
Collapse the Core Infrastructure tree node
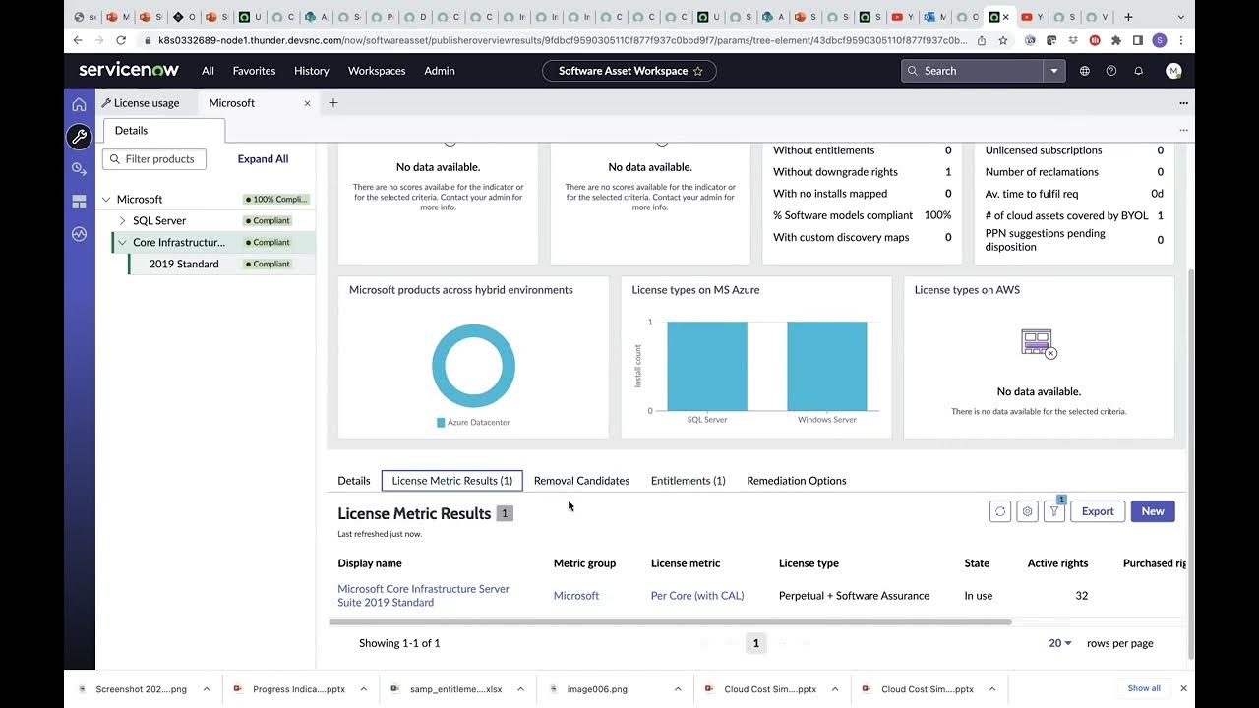tap(122, 243)
